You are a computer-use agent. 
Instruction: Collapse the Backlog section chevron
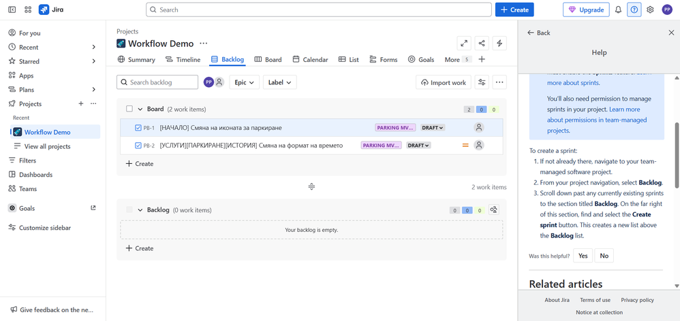click(140, 210)
